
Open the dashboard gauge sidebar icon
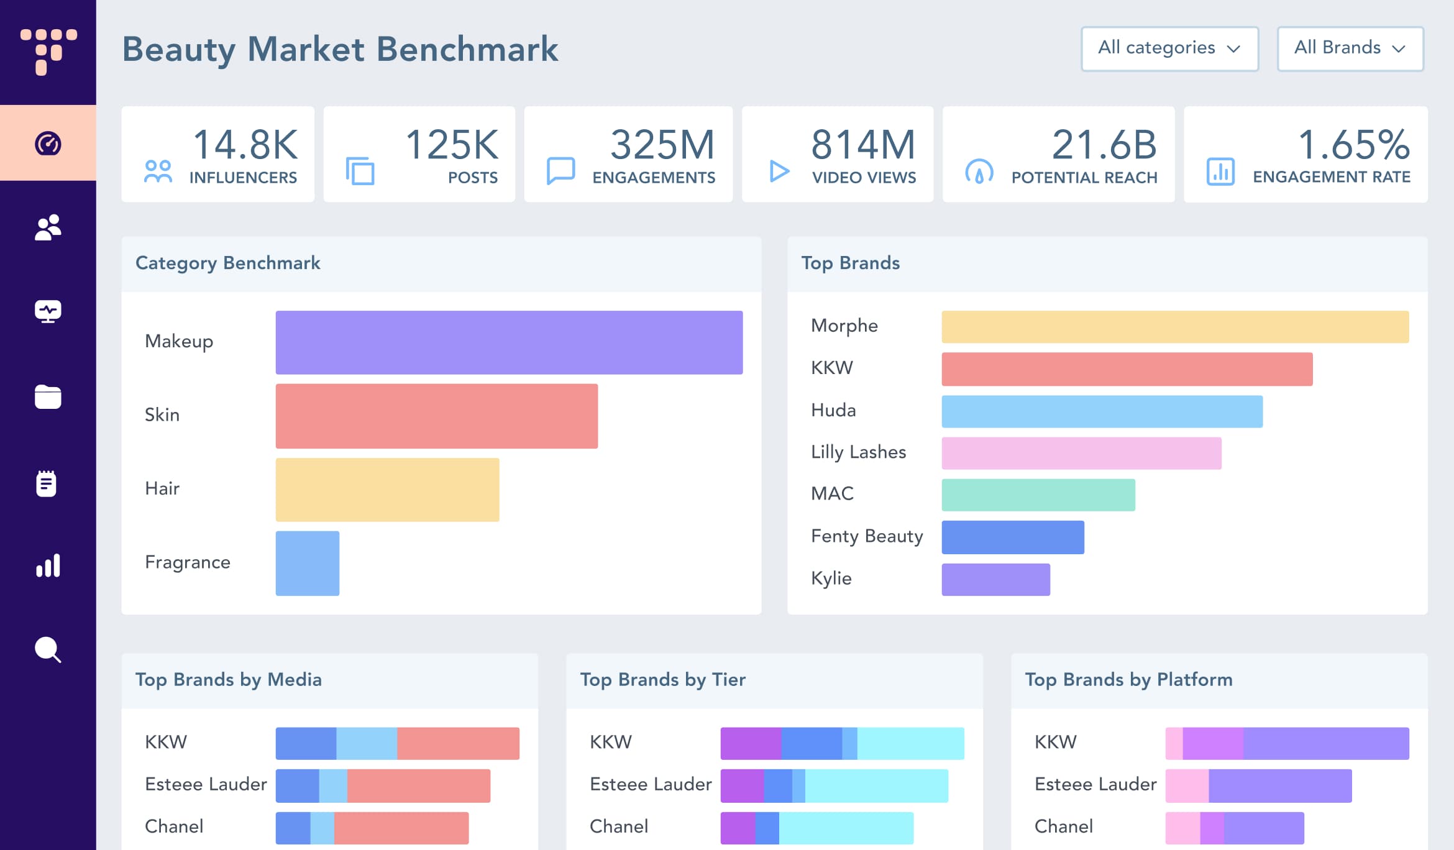(48, 144)
